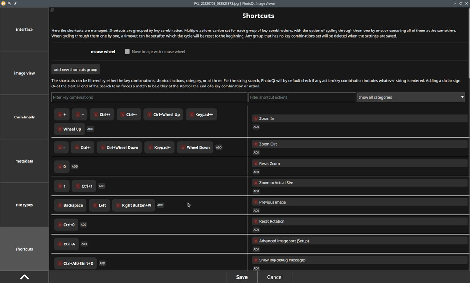Save the shortcut settings
The width and height of the screenshot is (470, 283).
click(242, 277)
